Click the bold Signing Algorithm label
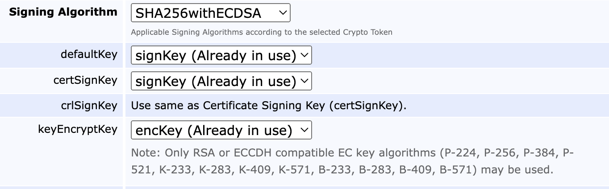 63,12
